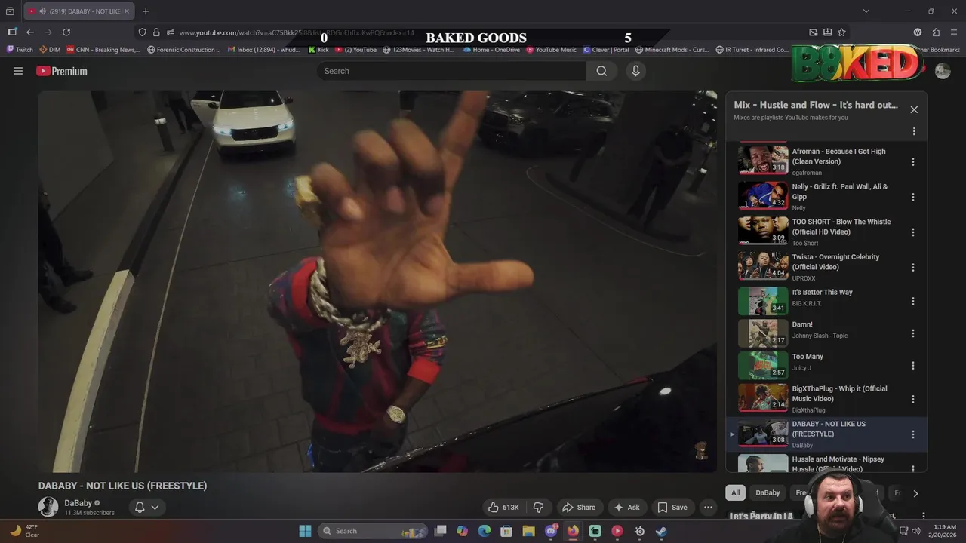Image resolution: width=966 pixels, height=543 pixels.
Task: Reload the current page
Action: (x=66, y=32)
